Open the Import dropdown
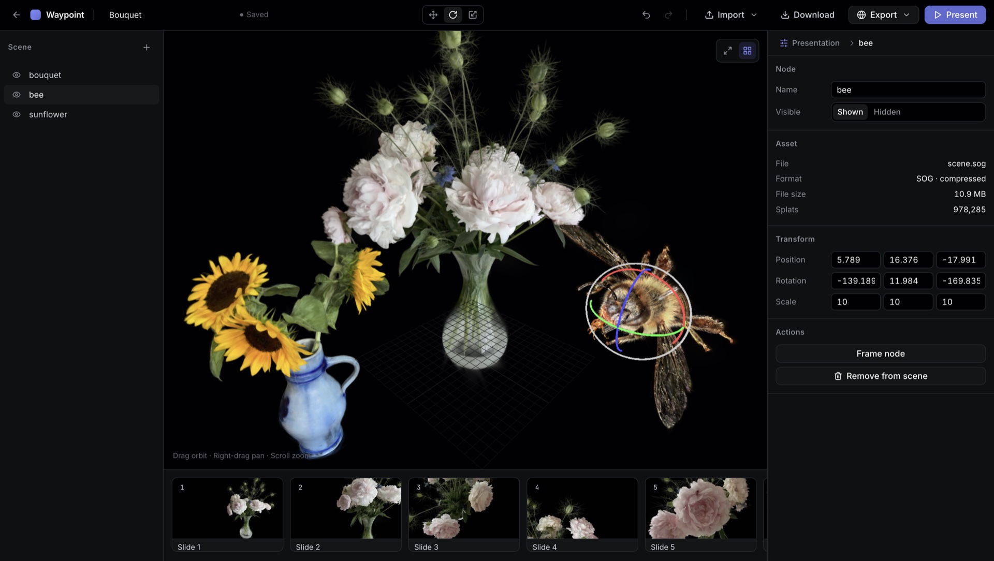The height and width of the screenshot is (561, 994). [x=730, y=15]
